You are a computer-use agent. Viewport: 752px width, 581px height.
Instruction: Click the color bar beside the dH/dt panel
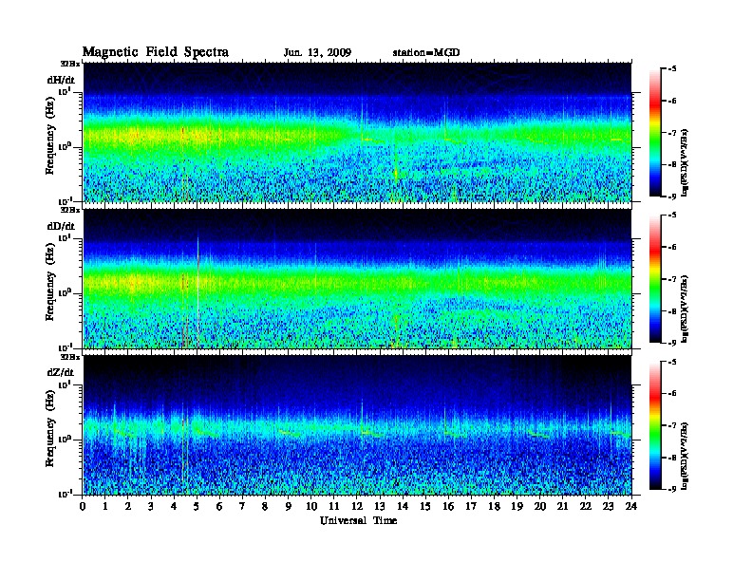655,132
